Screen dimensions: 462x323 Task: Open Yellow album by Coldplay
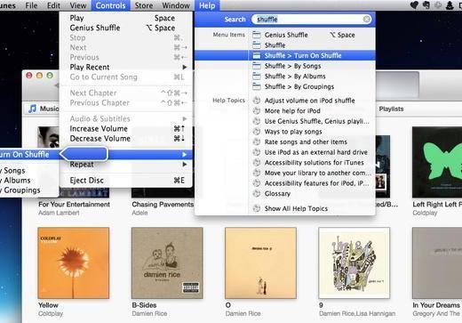click(x=74, y=263)
